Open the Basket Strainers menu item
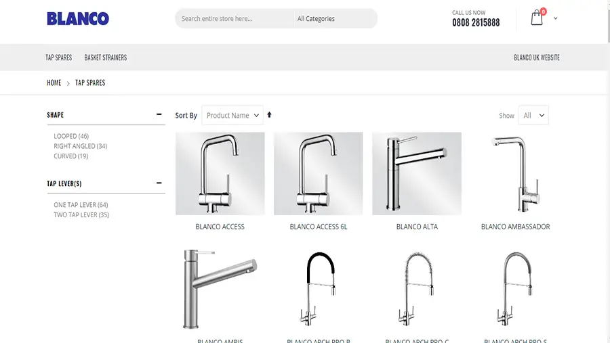Screen dimensions: 610x343 (x=106, y=58)
